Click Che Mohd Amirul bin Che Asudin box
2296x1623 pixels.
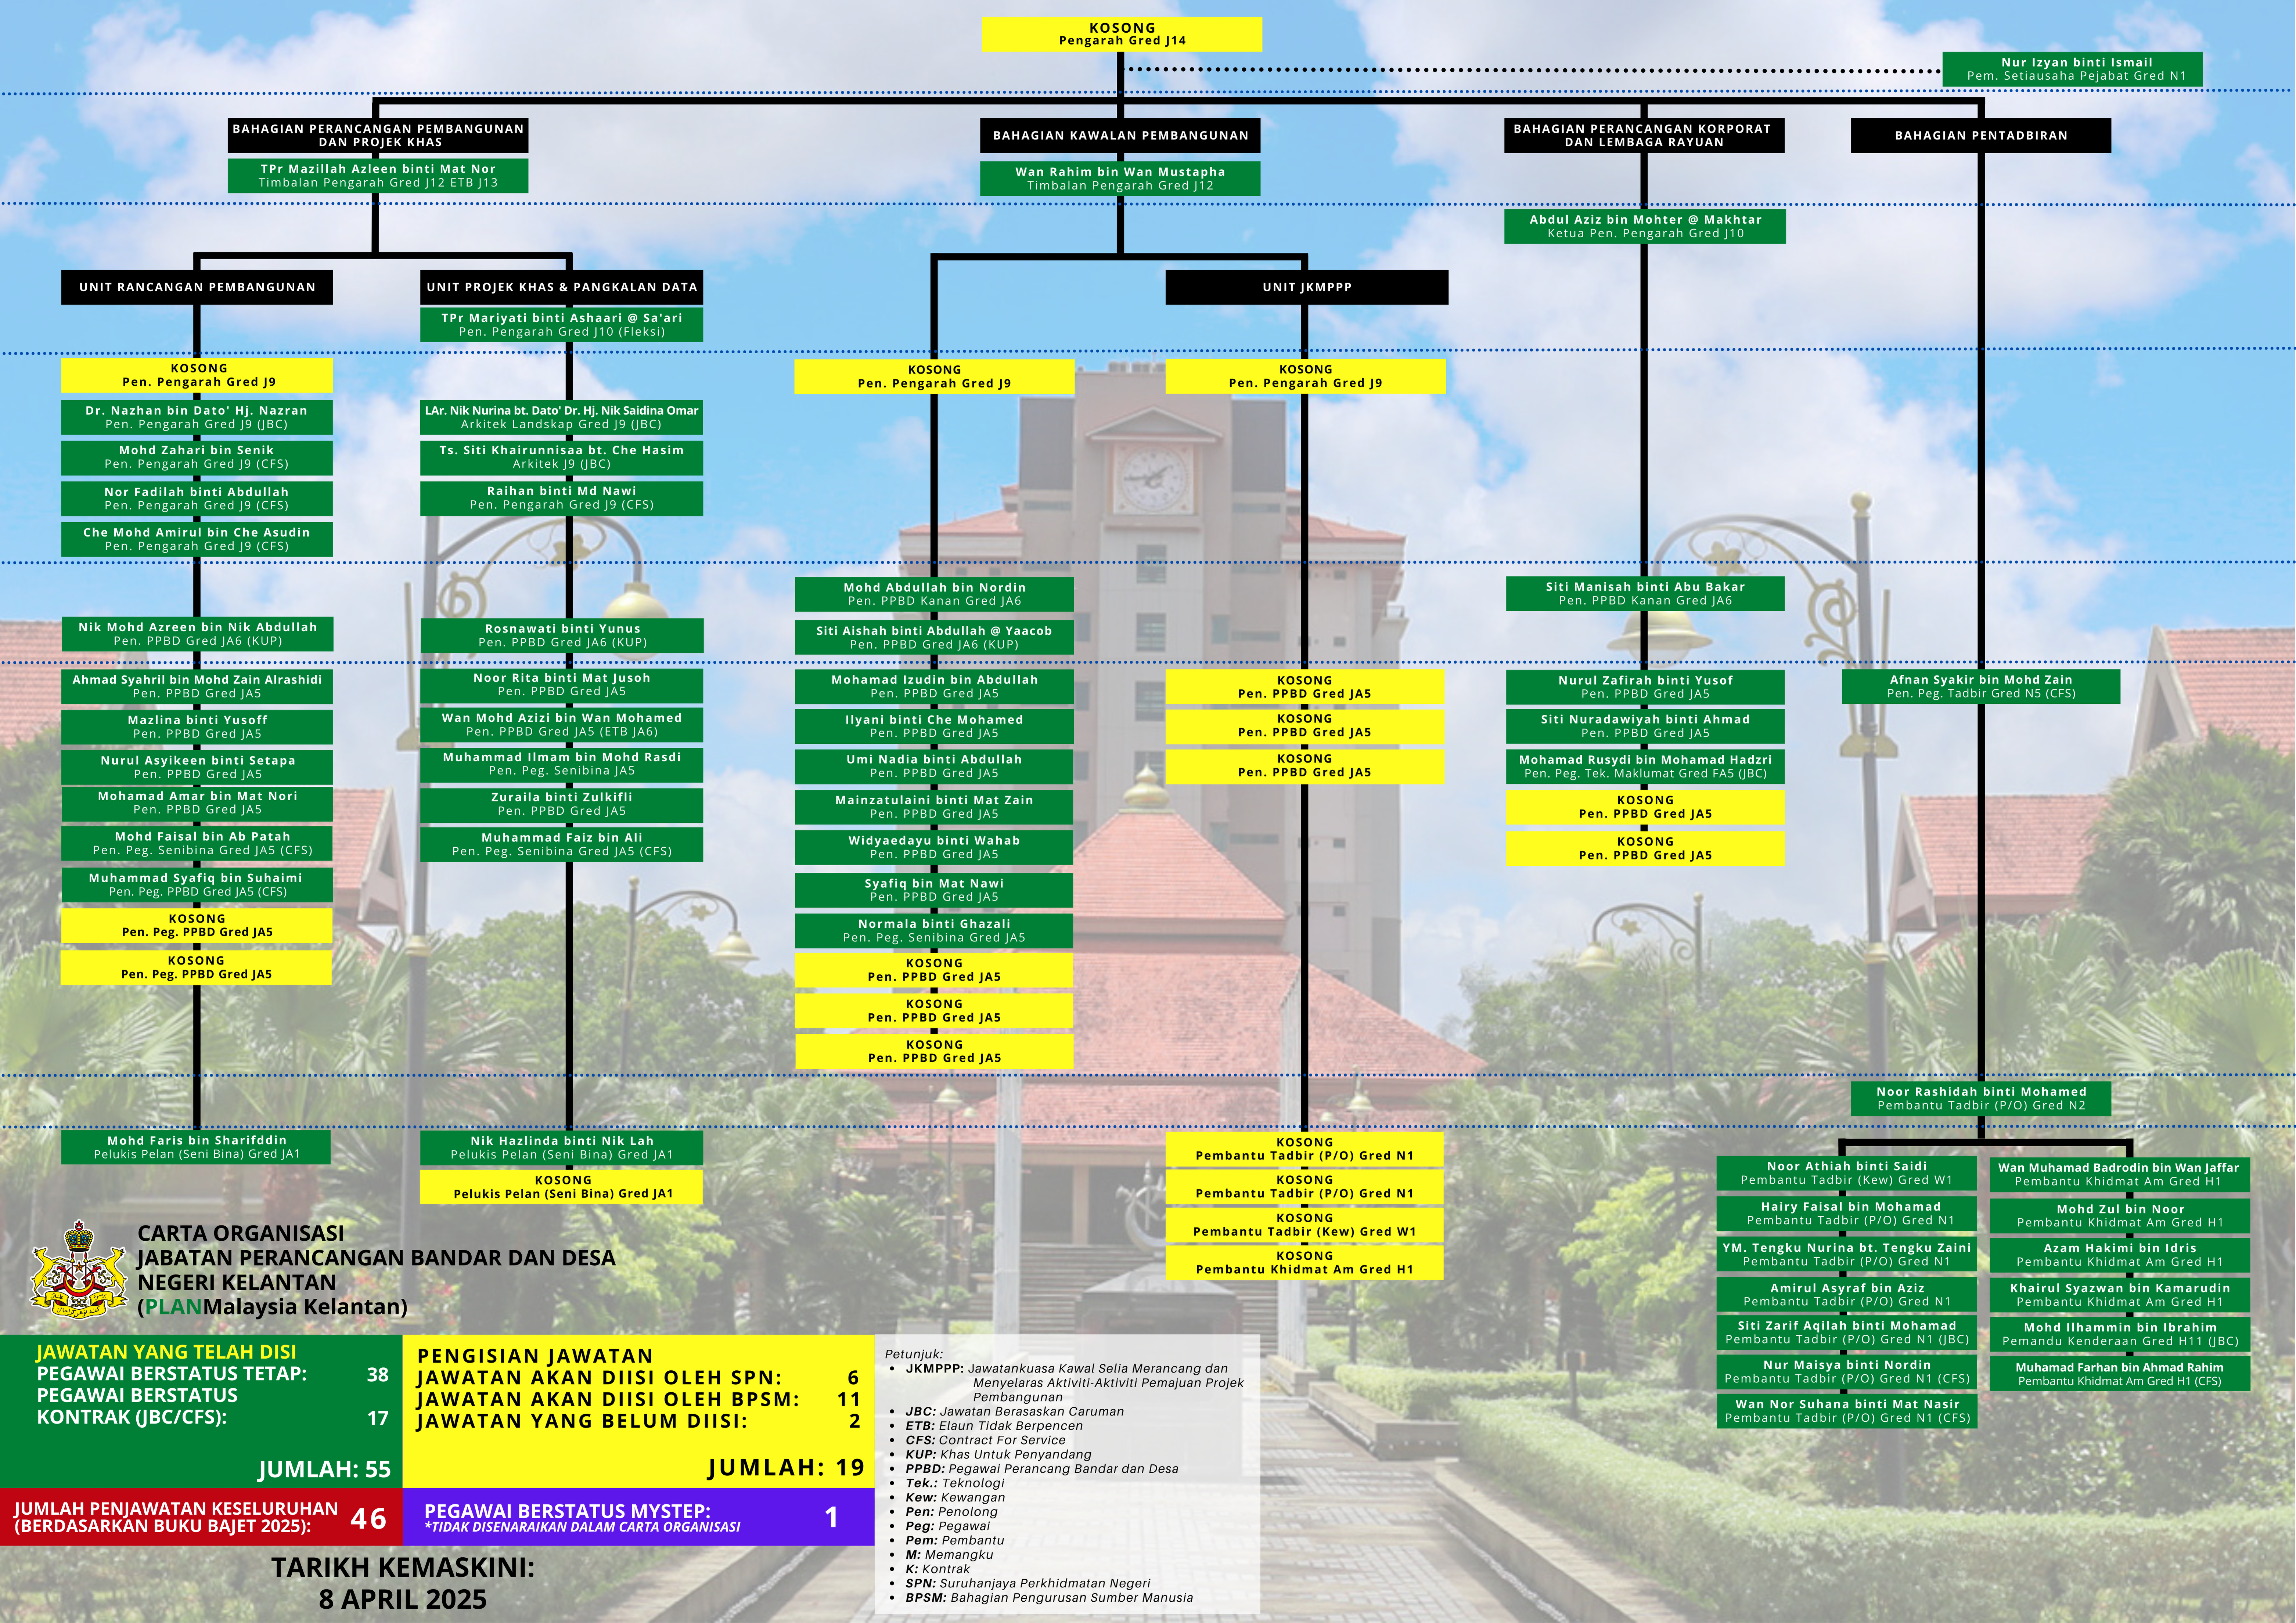pyautogui.click(x=197, y=540)
